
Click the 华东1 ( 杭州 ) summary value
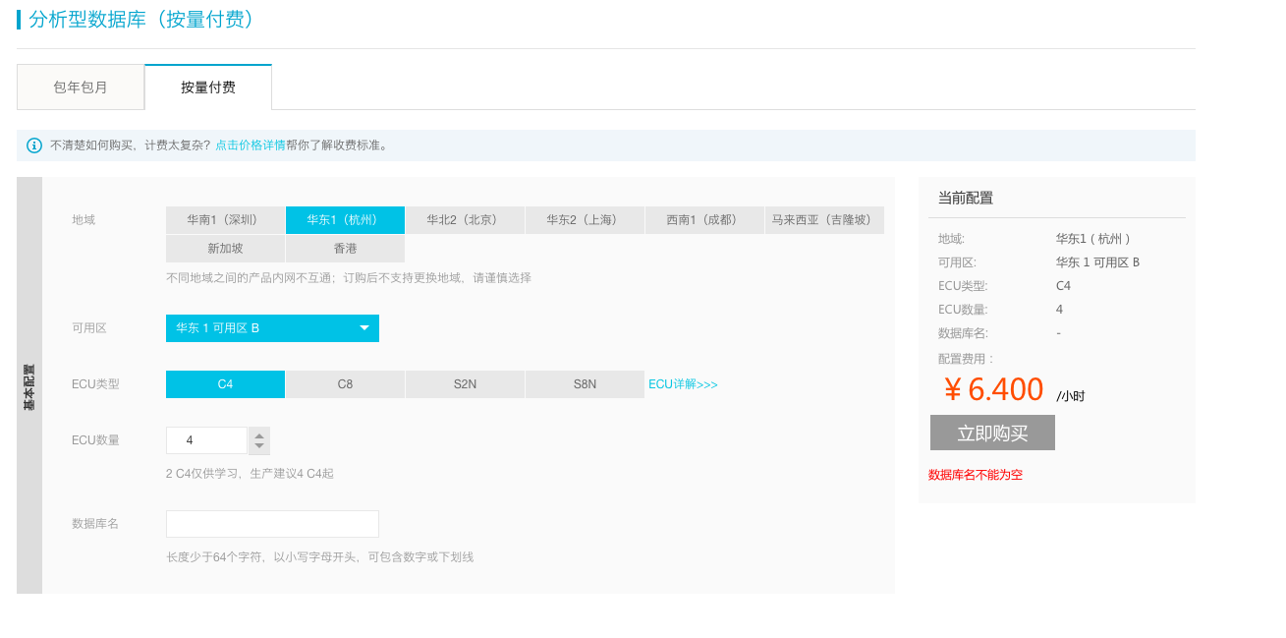(1093, 239)
